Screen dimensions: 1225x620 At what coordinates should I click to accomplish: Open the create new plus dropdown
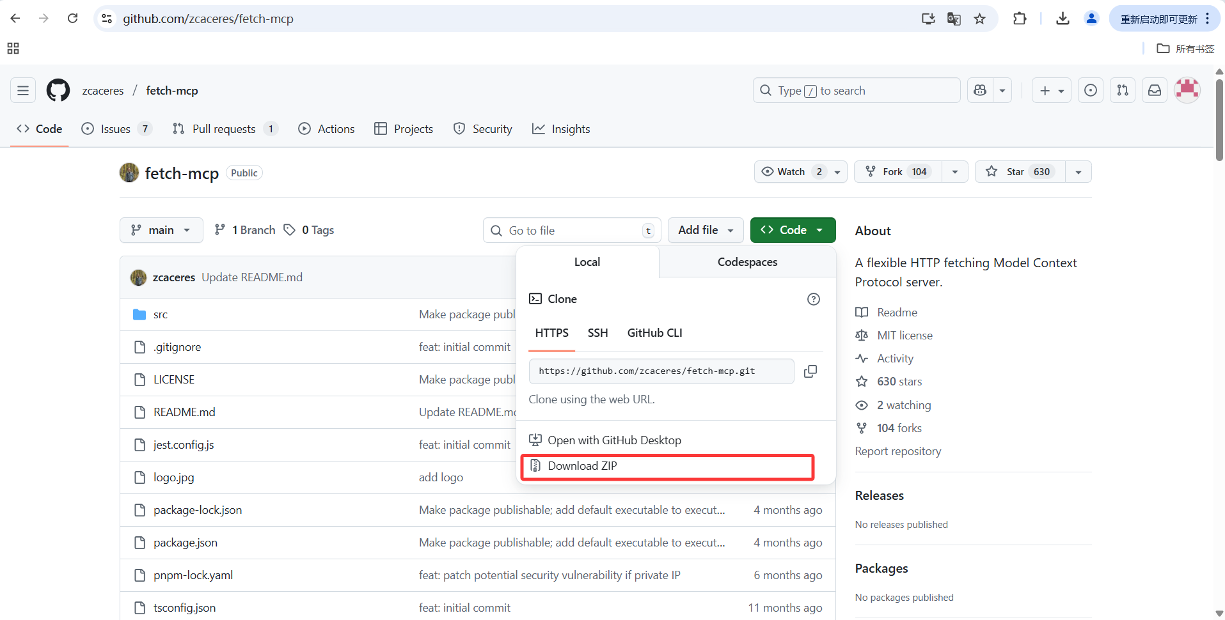[1052, 91]
